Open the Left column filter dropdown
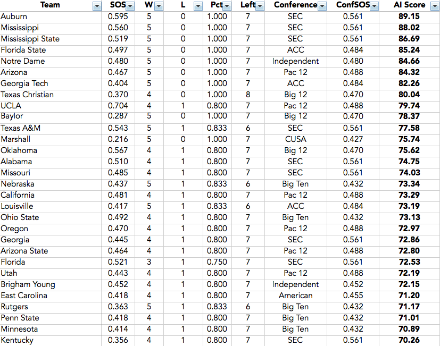440x346 pixels. click(x=260, y=6)
